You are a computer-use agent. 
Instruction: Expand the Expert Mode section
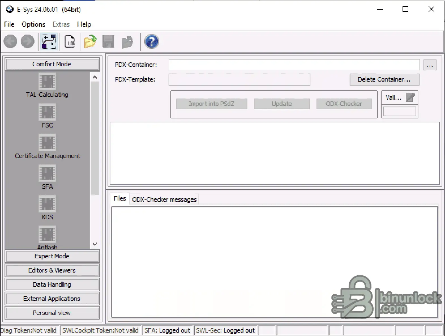tap(52, 256)
